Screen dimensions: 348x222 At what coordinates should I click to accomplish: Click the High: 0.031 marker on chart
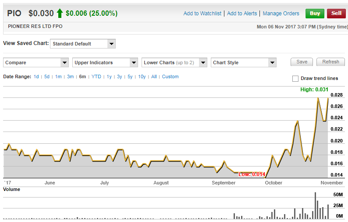click(x=314, y=90)
